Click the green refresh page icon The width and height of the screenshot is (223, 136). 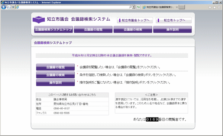(138, 7)
